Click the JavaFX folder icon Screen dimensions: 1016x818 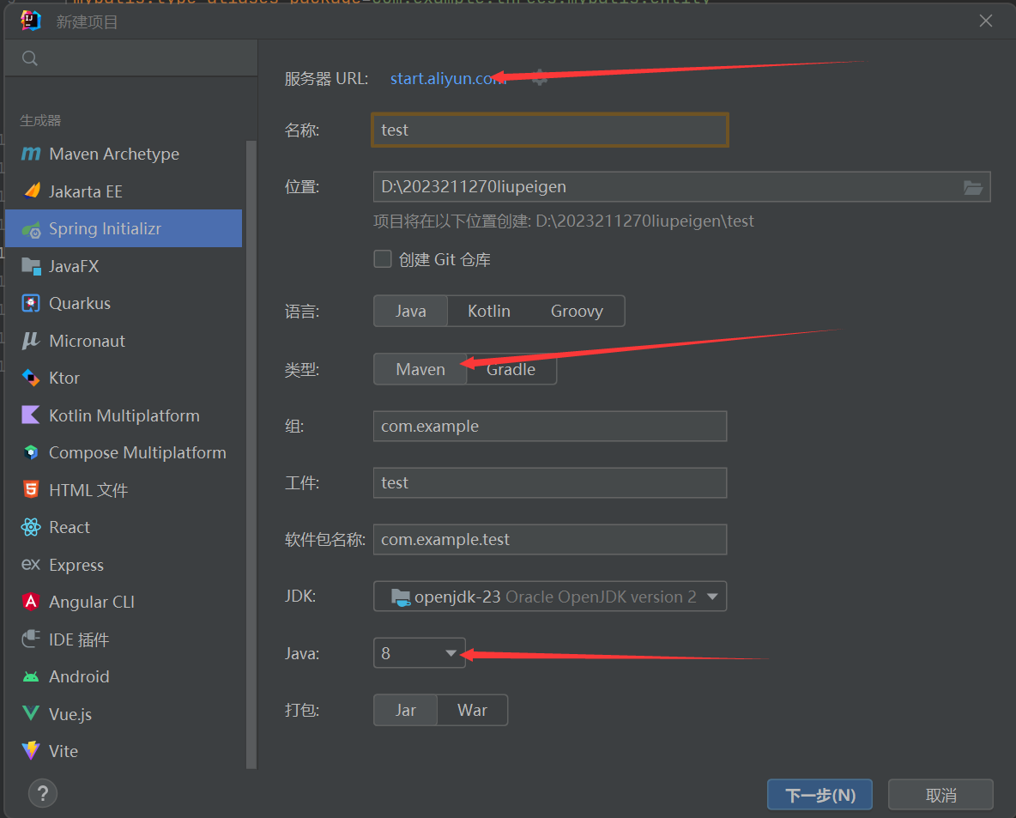click(x=31, y=266)
